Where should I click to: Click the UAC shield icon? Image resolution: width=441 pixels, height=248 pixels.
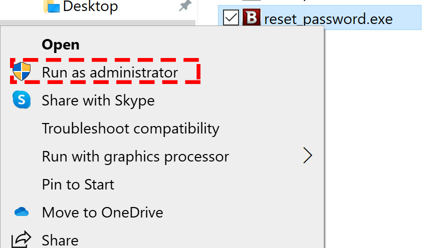coord(22,71)
